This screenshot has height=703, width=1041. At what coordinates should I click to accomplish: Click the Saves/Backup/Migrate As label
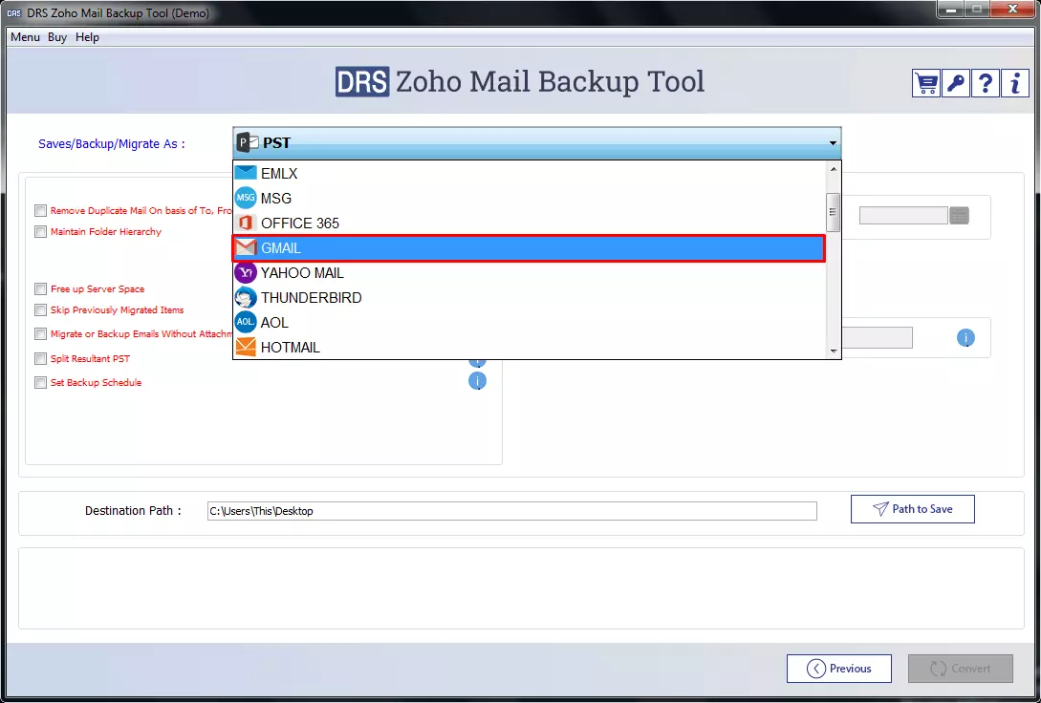click(112, 144)
